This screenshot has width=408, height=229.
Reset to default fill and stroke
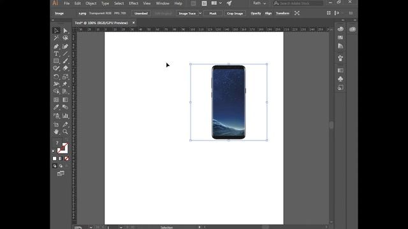tap(54, 151)
